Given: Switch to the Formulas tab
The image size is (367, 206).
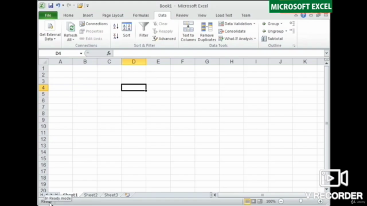Looking at the screenshot, I should point(140,15).
